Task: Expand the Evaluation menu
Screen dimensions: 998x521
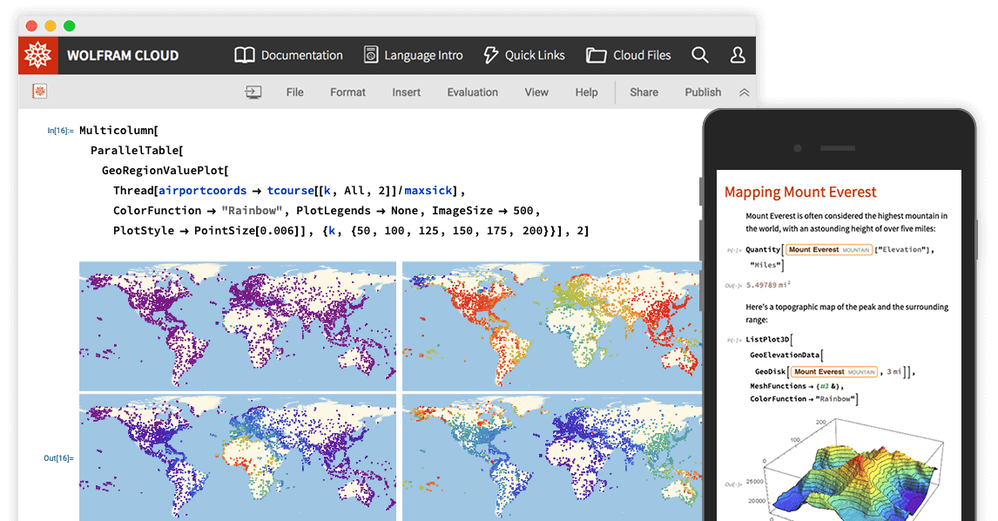Action: pos(472,92)
